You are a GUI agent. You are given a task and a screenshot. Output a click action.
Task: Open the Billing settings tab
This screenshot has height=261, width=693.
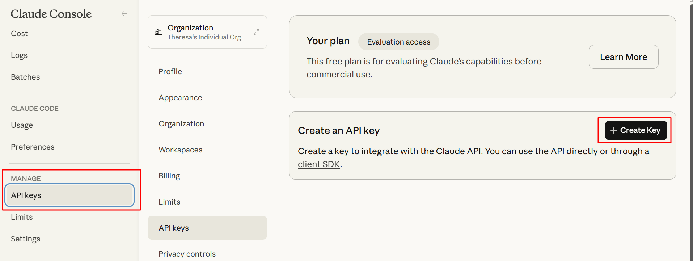[x=169, y=176]
